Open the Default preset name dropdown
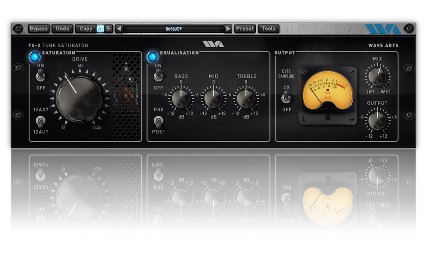This screenshot has width=427, height=256. click(173, 29)
